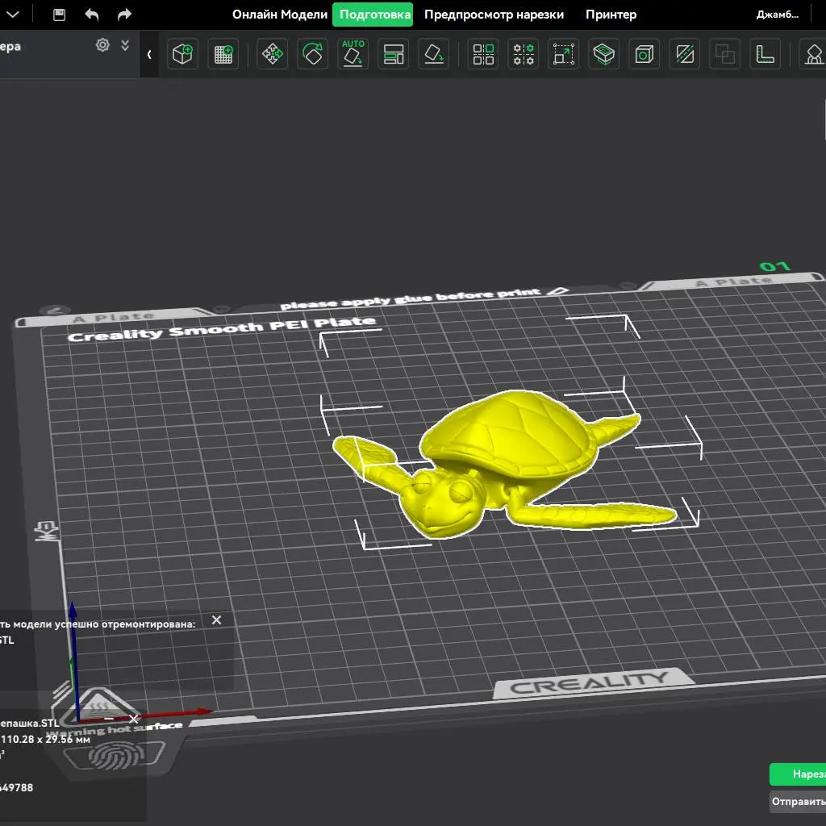Switch to the Подготовка tab
The width and height of the screenshot is (826, 826).
[373, 15]
